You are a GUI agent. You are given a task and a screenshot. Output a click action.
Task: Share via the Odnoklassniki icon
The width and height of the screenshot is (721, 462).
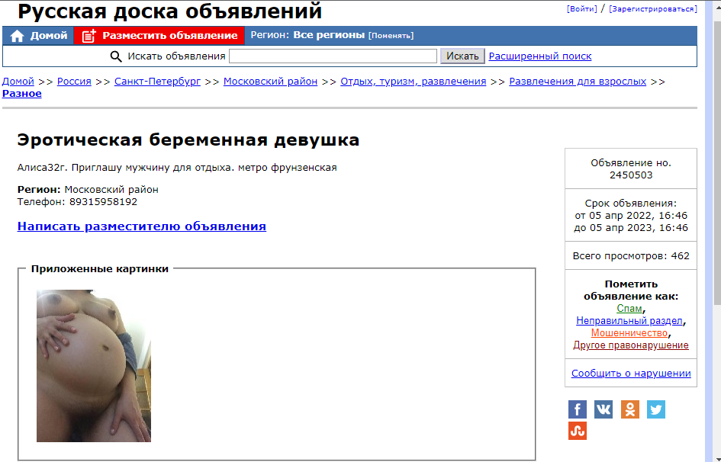(x=629, y=409)
